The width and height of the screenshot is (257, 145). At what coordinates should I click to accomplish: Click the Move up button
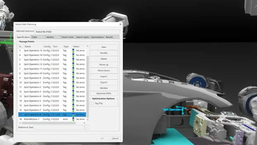[x=104, y=64]
